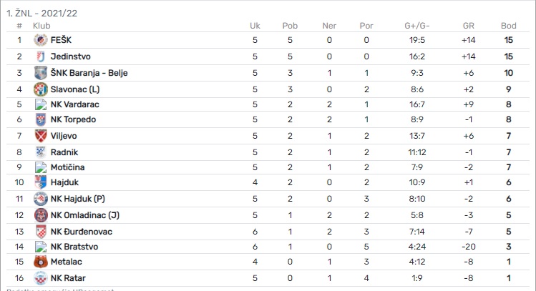This screenshot has width=536, height=291.
Task: Click the Radnik club crest icon
Action: click(x=40, y=152)
